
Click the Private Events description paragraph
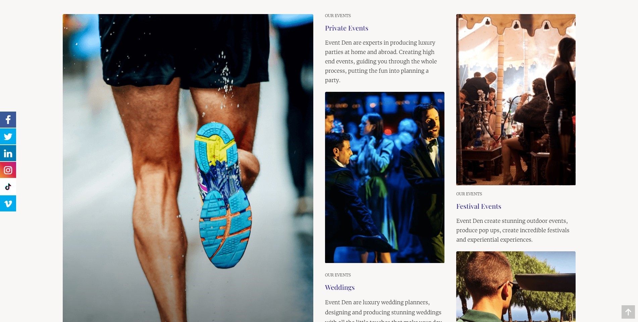pos(381,61)
